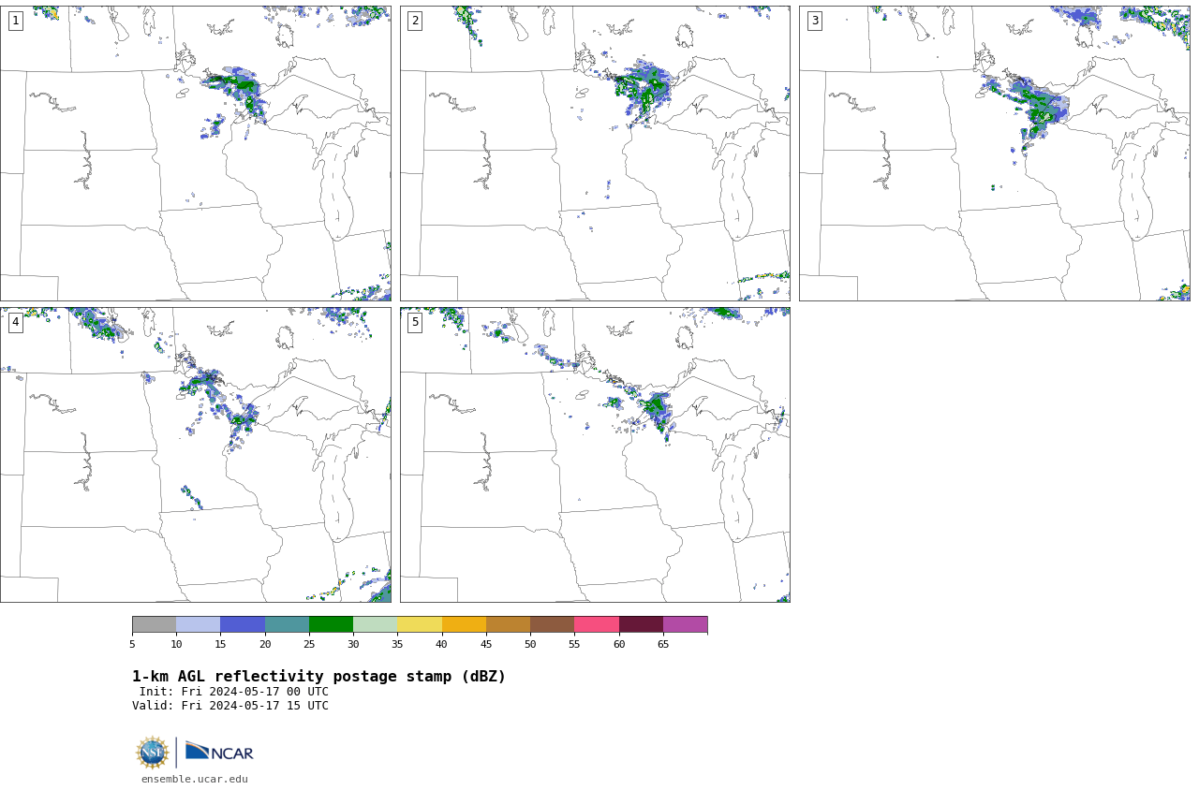Image resolution: width=1199 pixels, height=790 pixels.
Task: Click the 'Init: Fri 2024-05-17 00 UTC' text
Action: (x=234, y=692)
